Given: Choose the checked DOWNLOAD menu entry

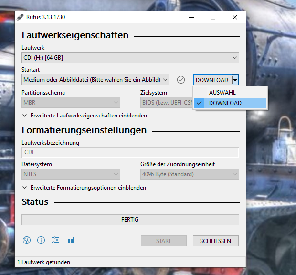Looking at the screenshot, I should coord(230,103).
